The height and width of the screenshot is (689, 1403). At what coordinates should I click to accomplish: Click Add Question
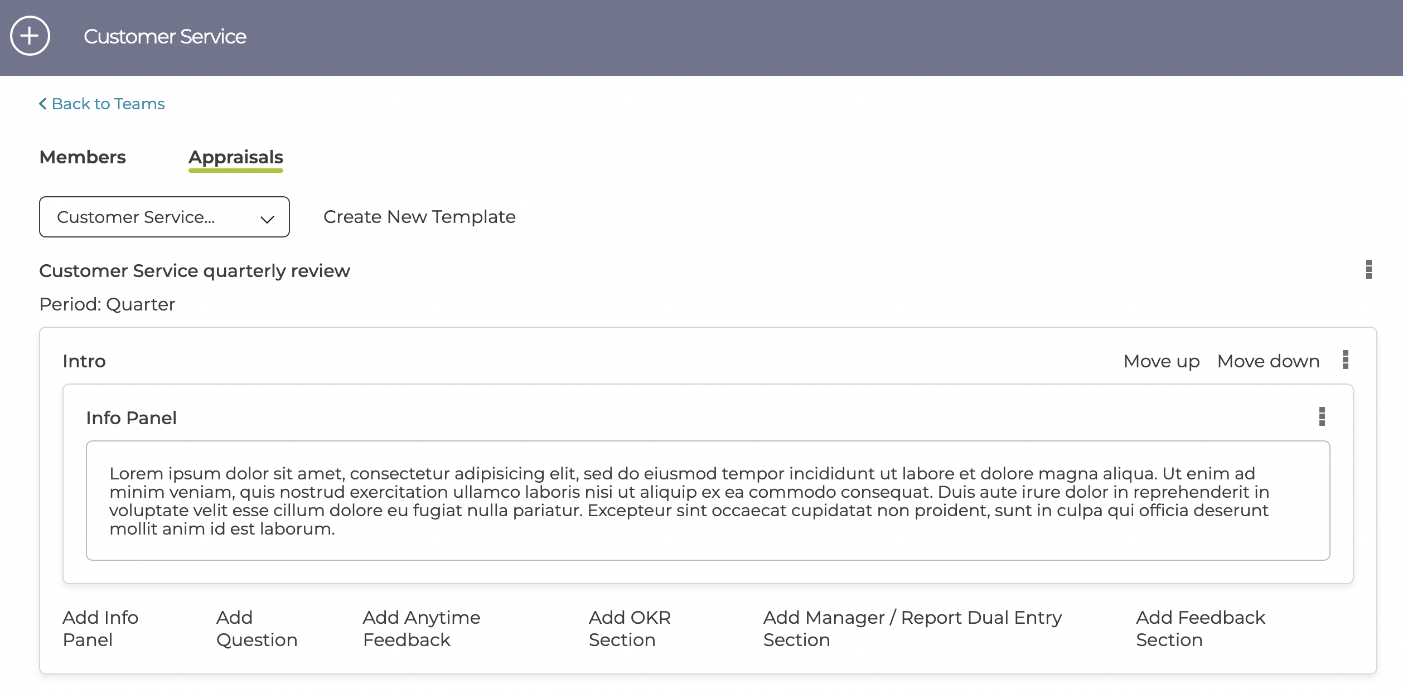pos(257,628)
